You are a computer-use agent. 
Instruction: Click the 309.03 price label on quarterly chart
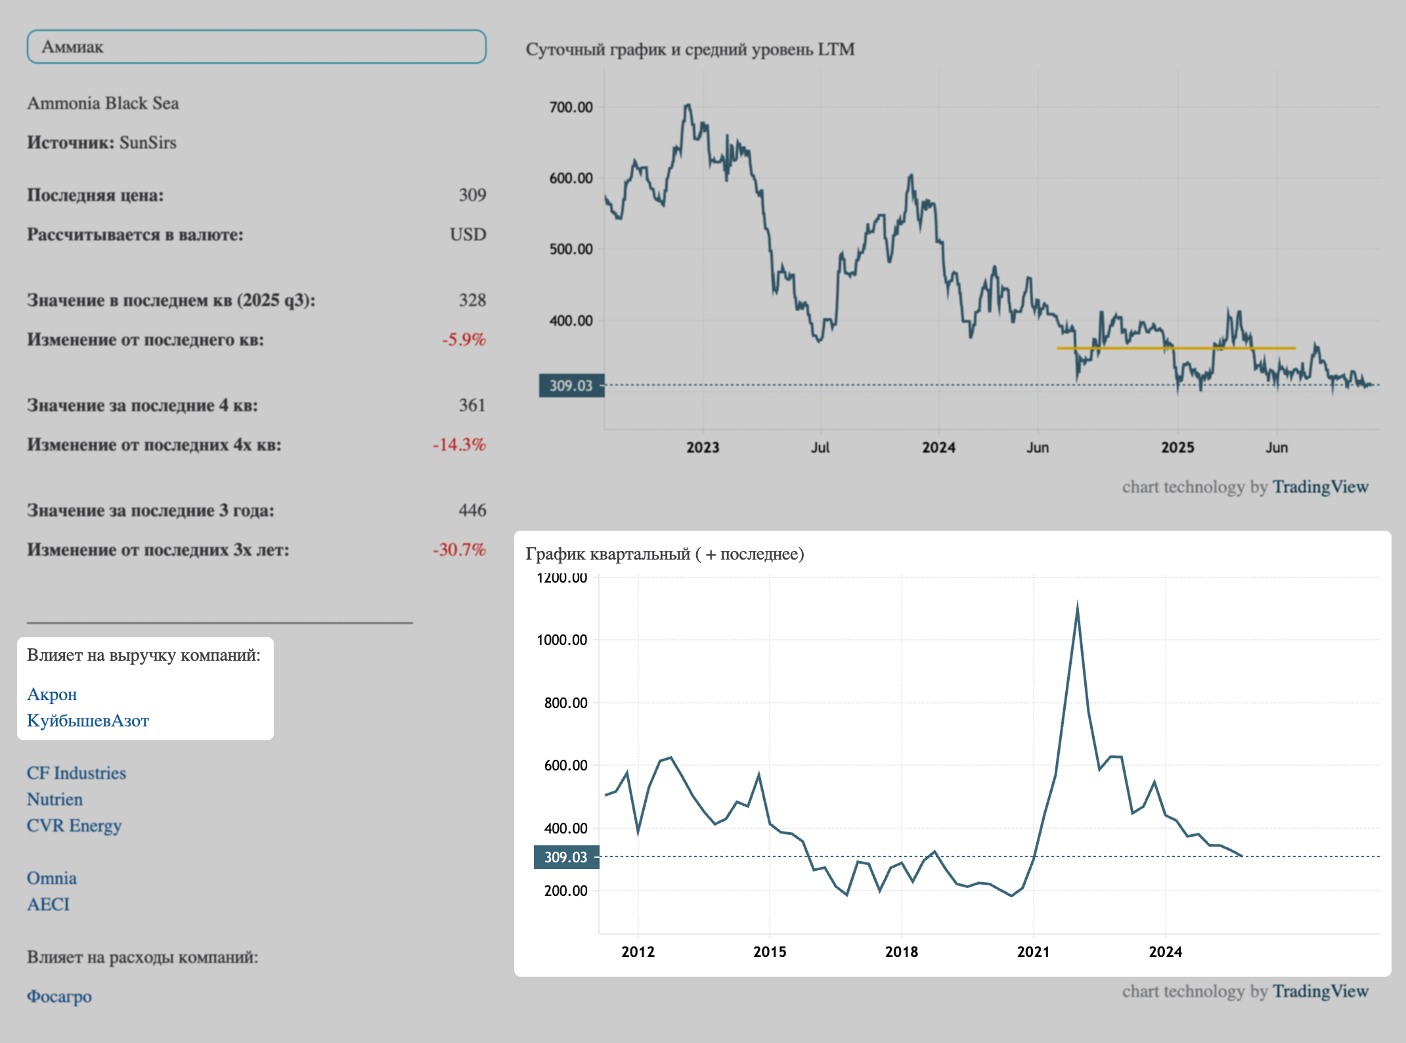565,857
